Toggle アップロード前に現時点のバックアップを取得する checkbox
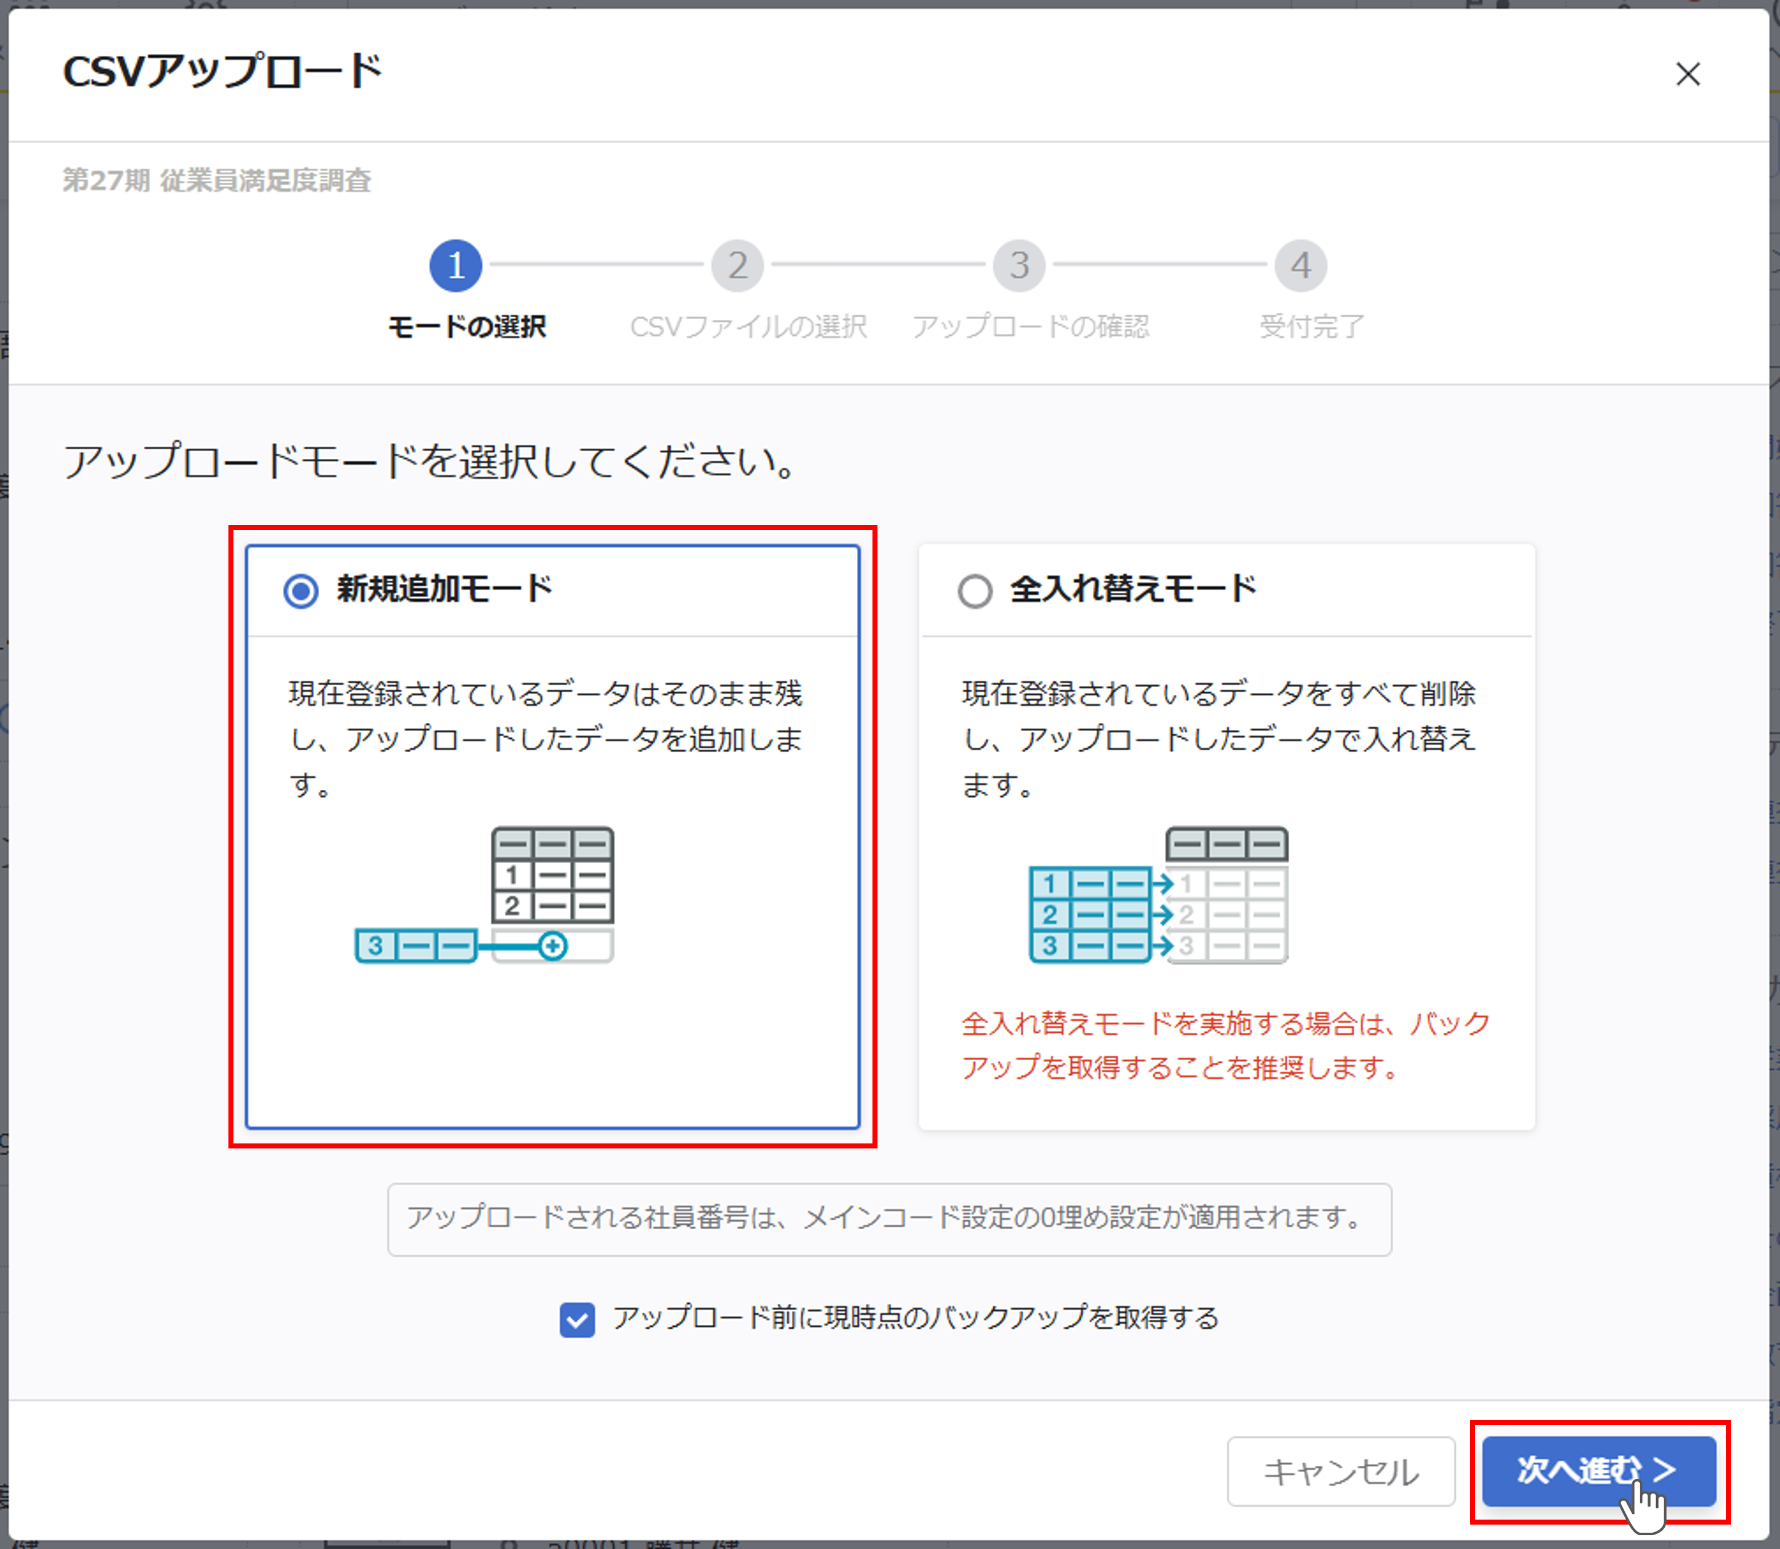 pyautogui.click(x=578, y=1320)
